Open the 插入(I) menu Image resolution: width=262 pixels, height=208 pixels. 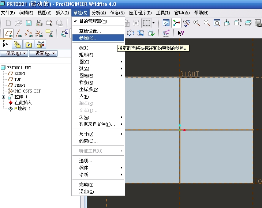tap(62, 13)
